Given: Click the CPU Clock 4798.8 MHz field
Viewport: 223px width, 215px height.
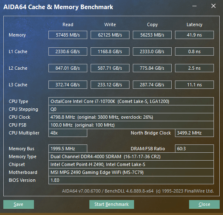Looking at the screenshot, I should (131, 117).
